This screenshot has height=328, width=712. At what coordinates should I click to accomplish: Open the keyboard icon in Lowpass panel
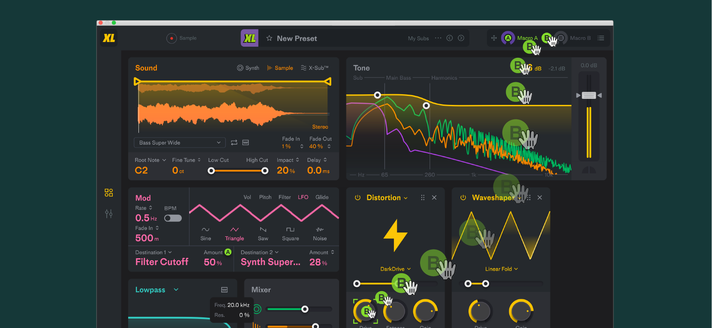tap(224, 290)
